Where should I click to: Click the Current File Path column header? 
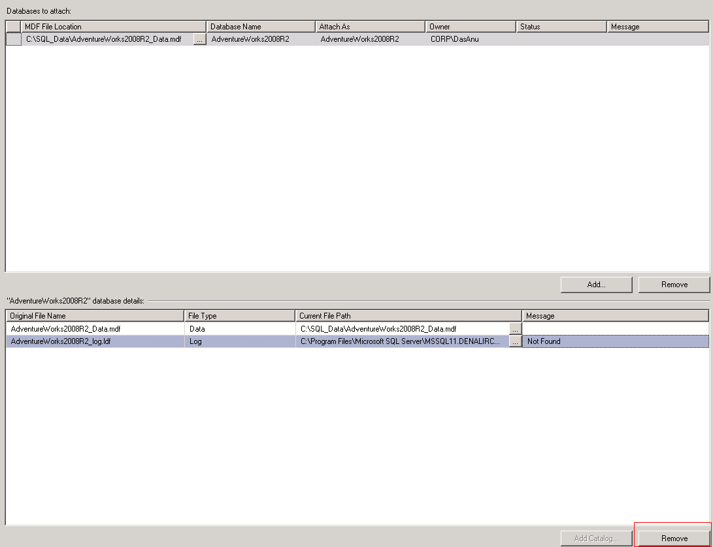[x=408, y=316]
